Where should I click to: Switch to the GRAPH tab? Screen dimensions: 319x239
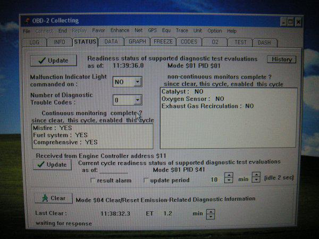tap(137, 41)
